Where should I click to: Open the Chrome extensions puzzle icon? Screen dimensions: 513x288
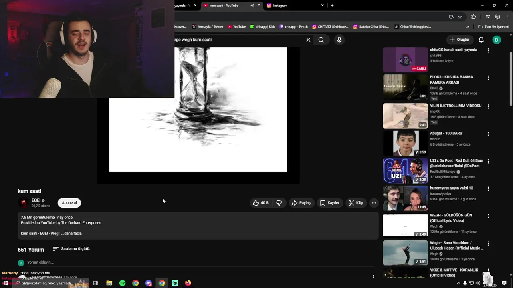coord(473,17)
